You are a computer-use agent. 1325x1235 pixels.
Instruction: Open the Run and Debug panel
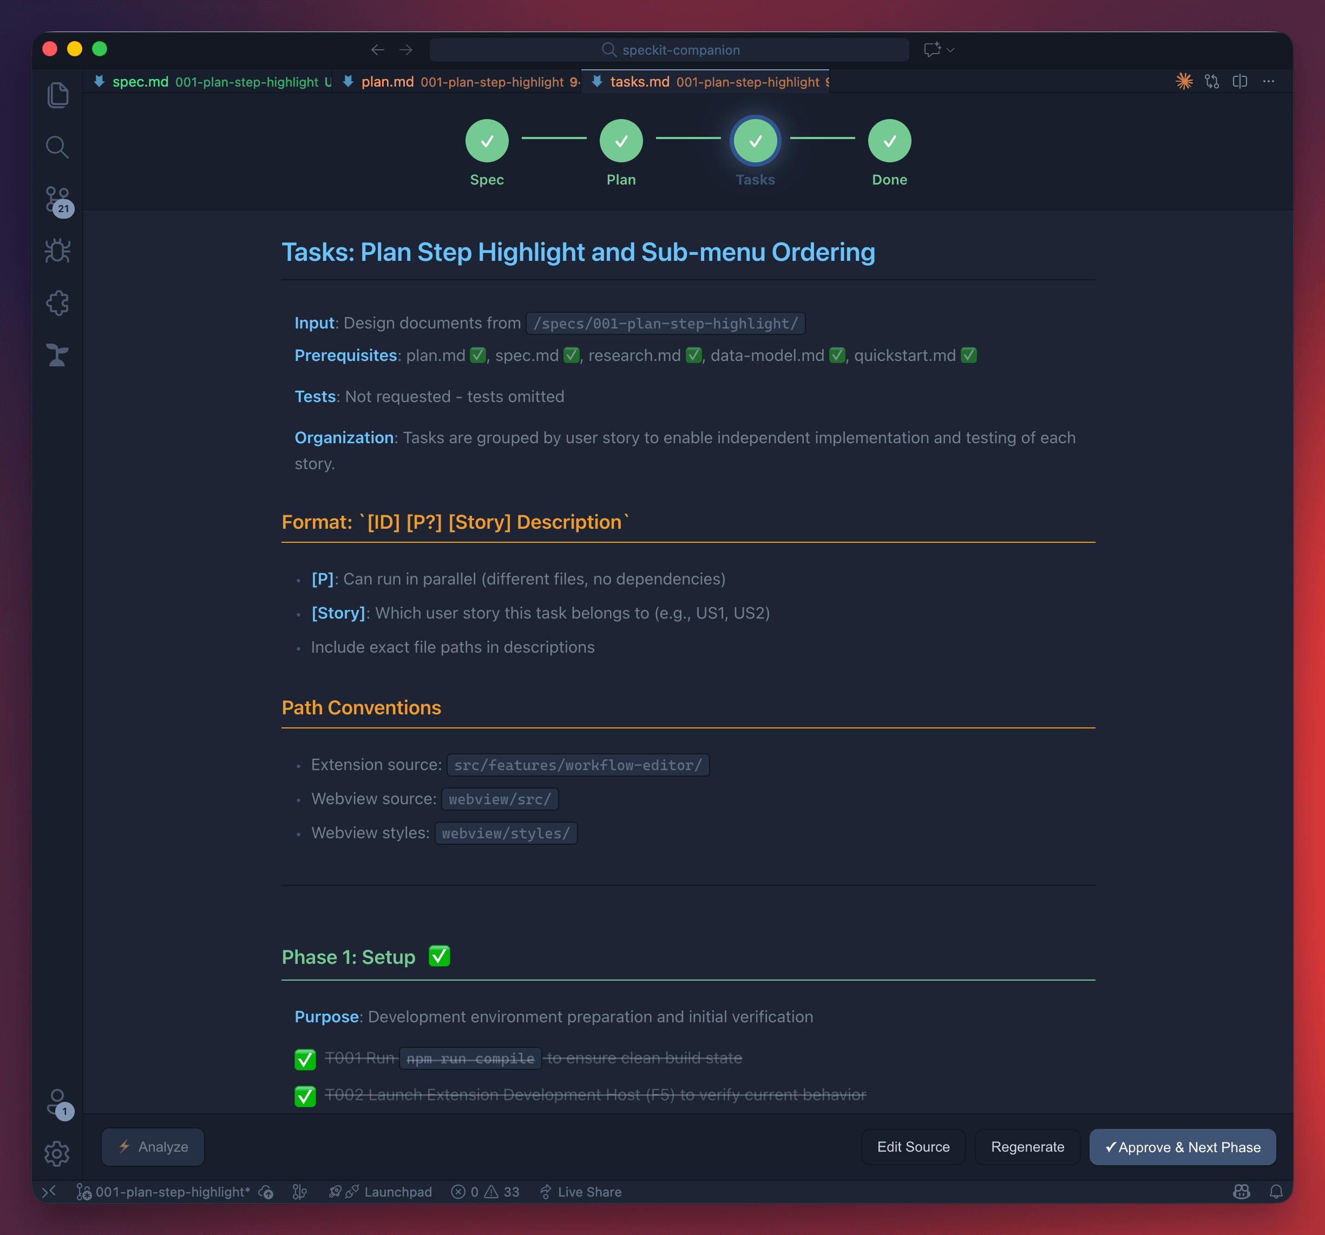57,251
